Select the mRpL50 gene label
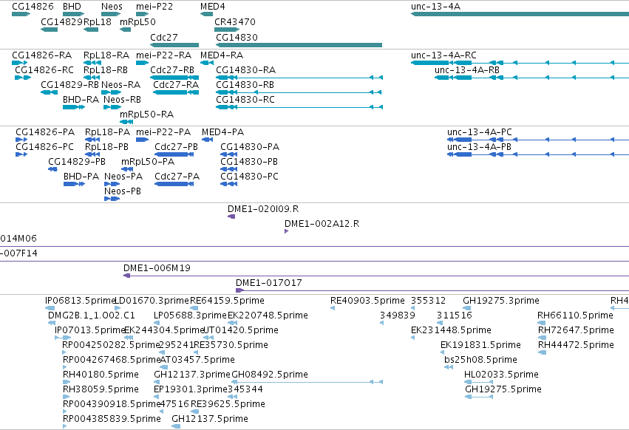Screen dimensions: 629x430 coord(137,22)
